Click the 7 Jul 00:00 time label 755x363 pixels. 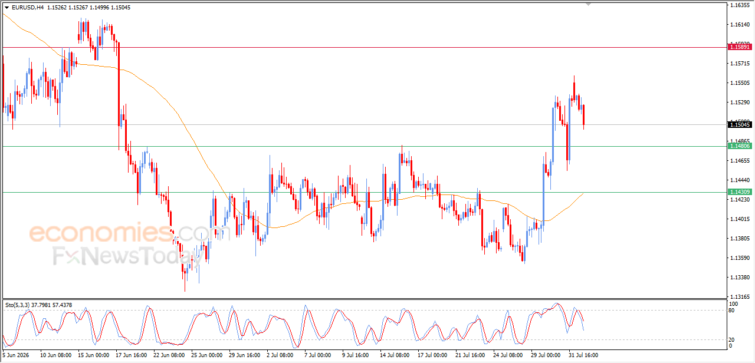pyautogui.click(x=316, y=355)
